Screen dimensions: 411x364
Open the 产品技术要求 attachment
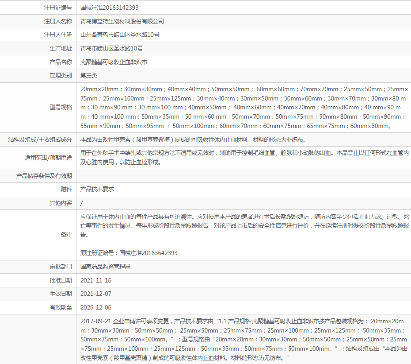click(x=97, y=189)
